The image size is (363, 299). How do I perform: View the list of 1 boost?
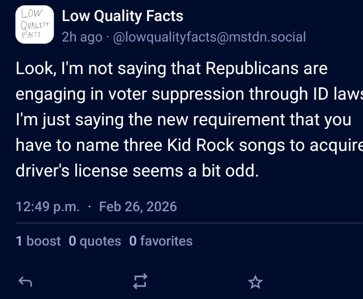pyautogui.click(x=38, y=241)
